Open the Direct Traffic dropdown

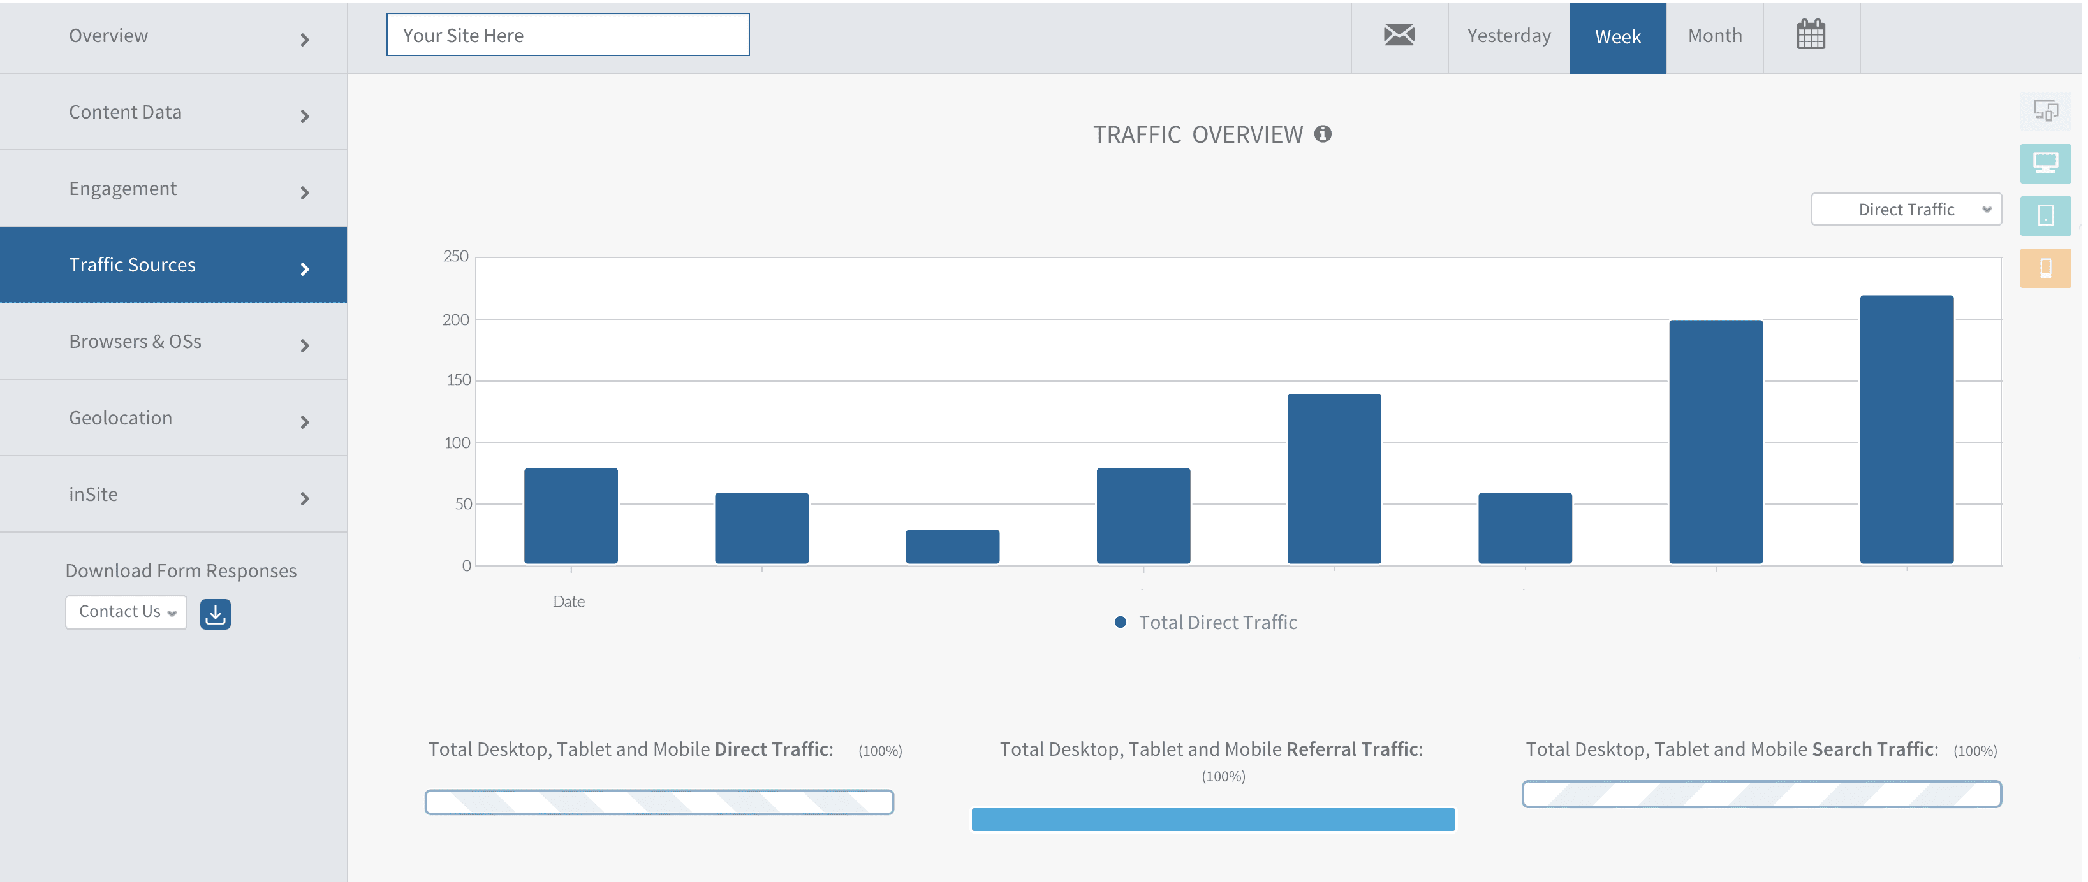1906,209
